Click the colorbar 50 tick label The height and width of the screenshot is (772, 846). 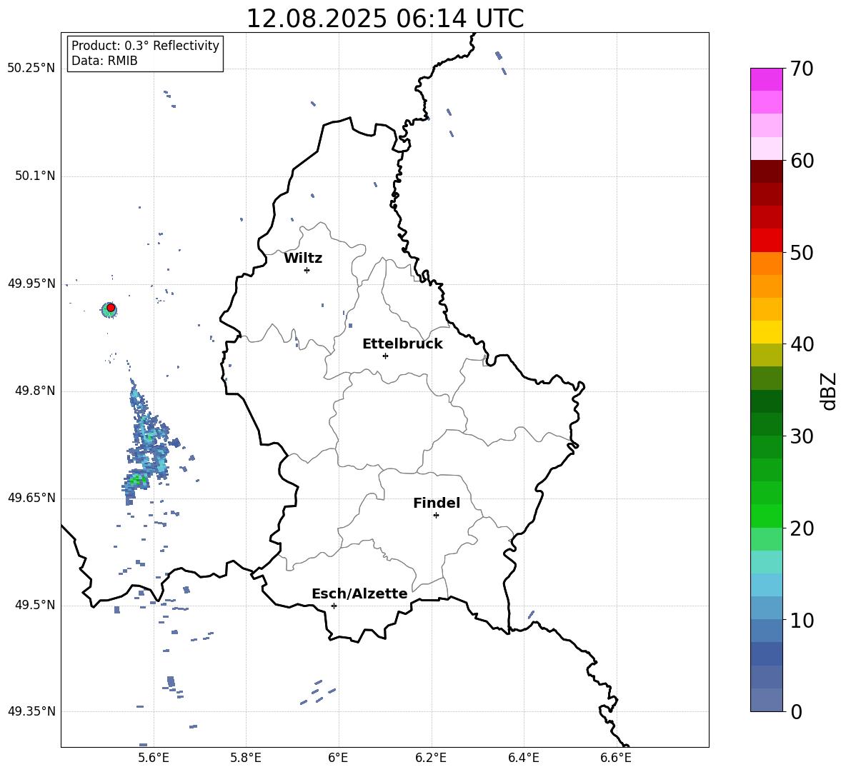(802, 252)
